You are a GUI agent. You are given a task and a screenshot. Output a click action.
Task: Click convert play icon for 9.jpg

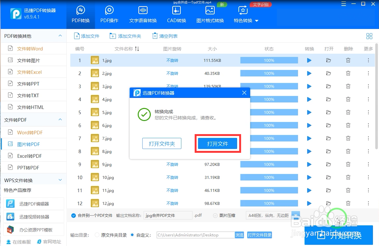[x=309, y=164]
